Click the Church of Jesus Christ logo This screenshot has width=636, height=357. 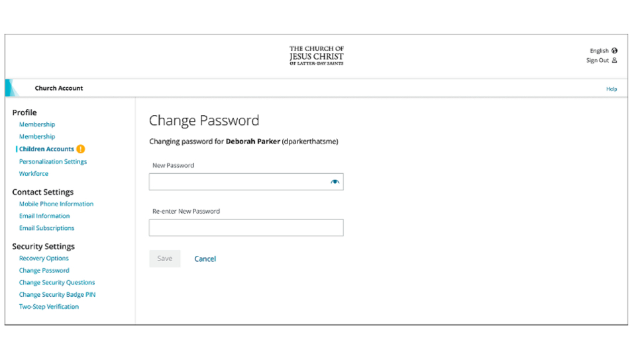coord(317,56)
